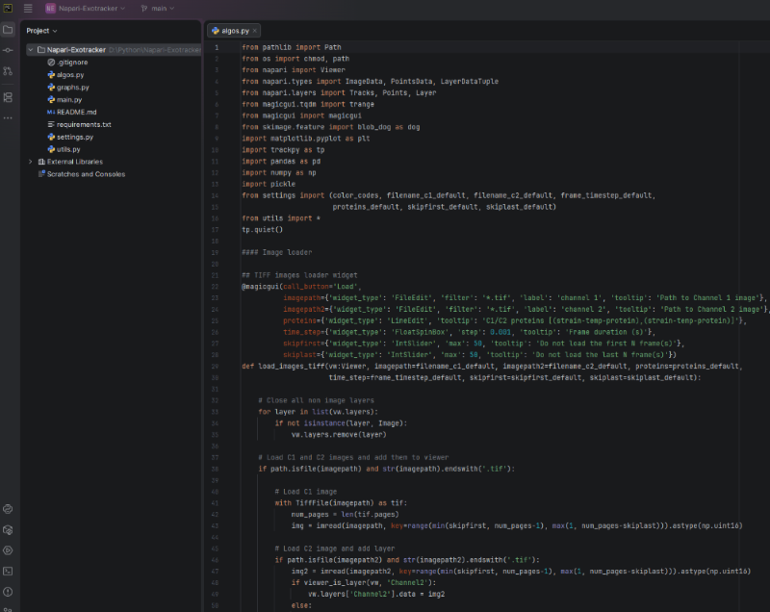This screenshot has width=770, height=612.
Task: Open the Structure tool window
Action: point(9,97)
